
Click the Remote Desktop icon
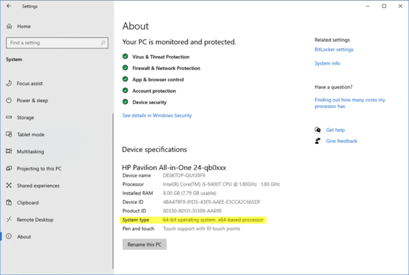[x=9, y=220]
